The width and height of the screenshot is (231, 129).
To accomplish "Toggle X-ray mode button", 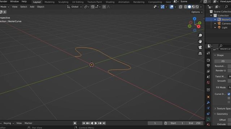I will pyautogui.click(x=180, y=7).
